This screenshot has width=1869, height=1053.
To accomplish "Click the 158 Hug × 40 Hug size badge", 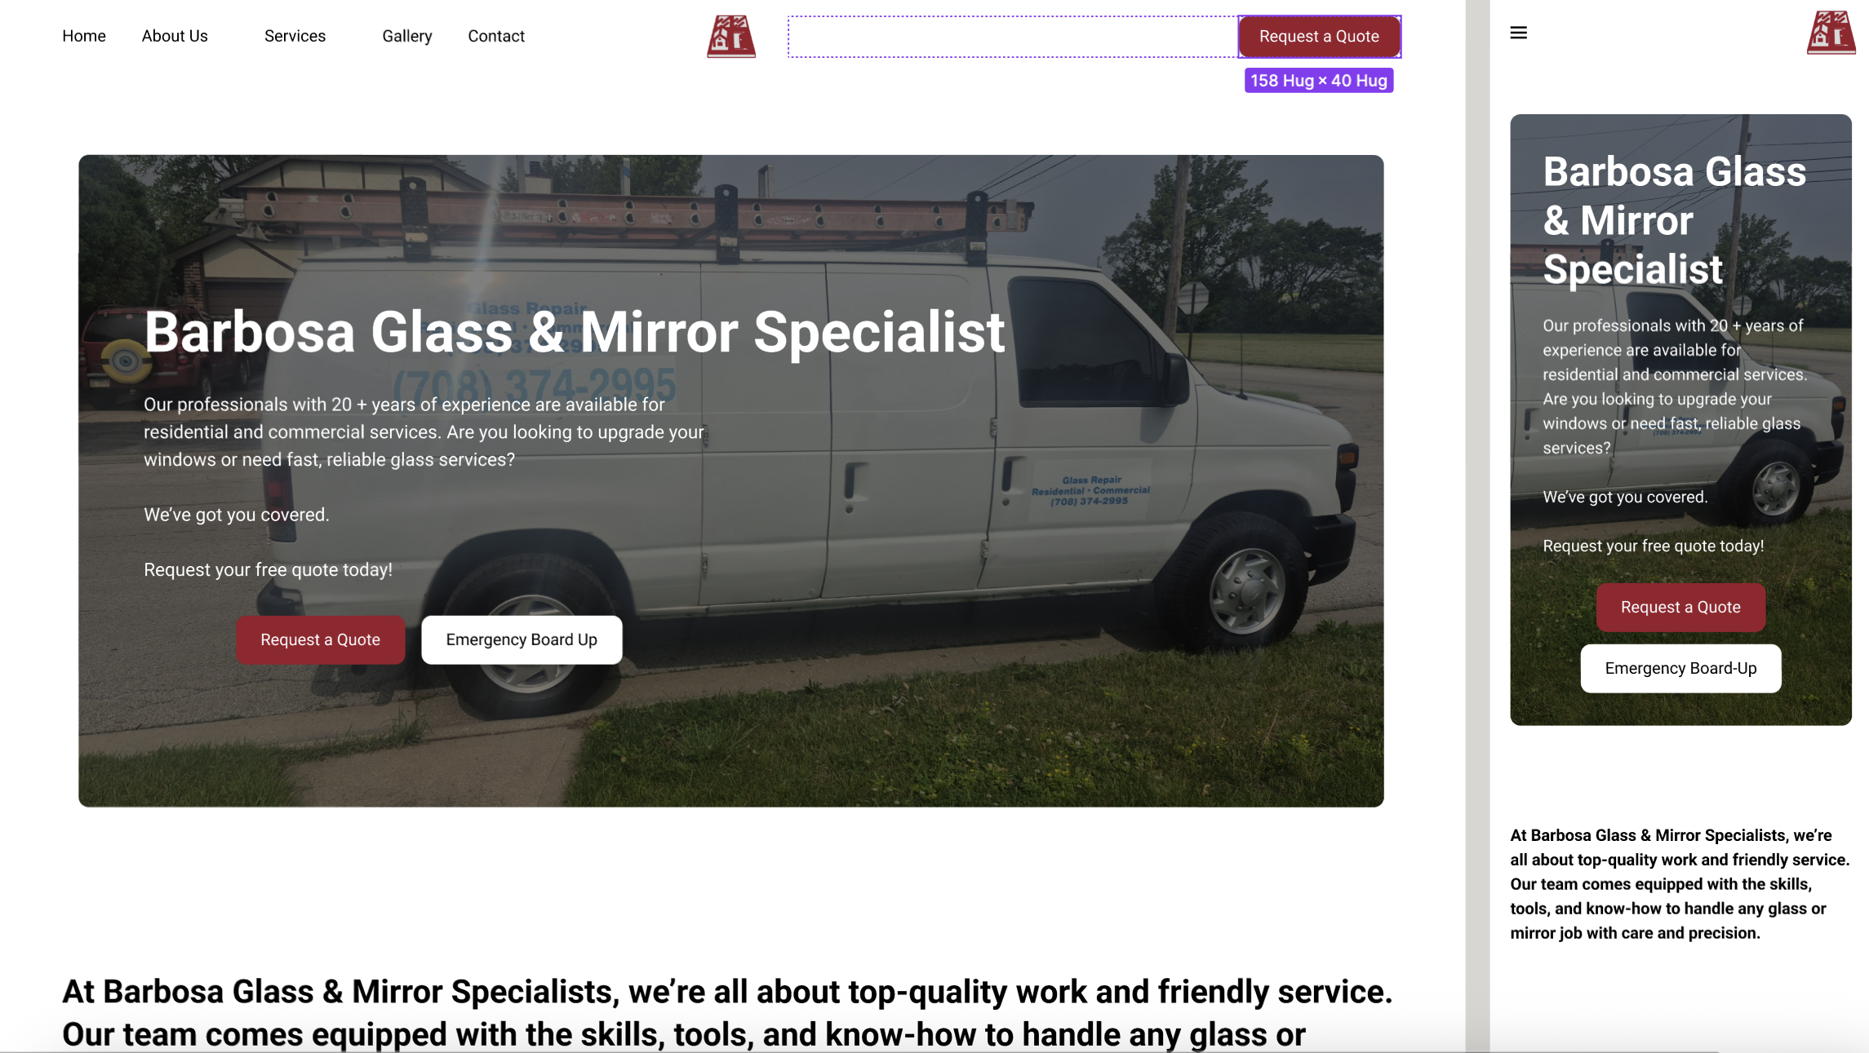I will pos(1319,81).
